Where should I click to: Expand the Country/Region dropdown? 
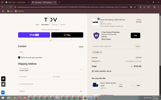point(51,69)
